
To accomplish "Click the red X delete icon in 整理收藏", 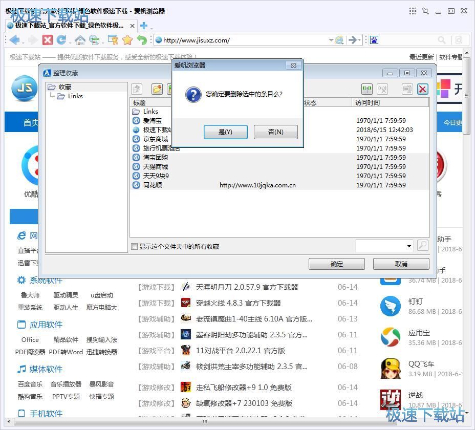I will pyautogui.click(x=423, y=89).
